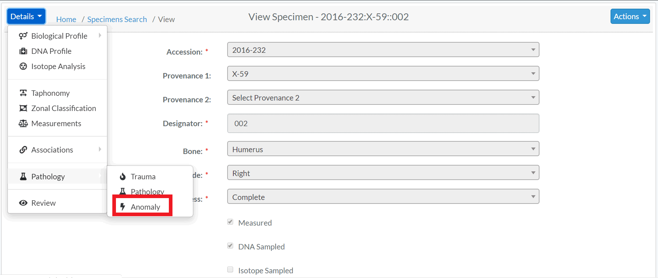Toggle the DNA Sampled checkbox
658x278 pixels.
point(230,246)
